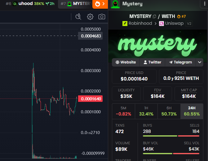
Task: Click the #7 trending rank badge
Action: click(184, 16)
